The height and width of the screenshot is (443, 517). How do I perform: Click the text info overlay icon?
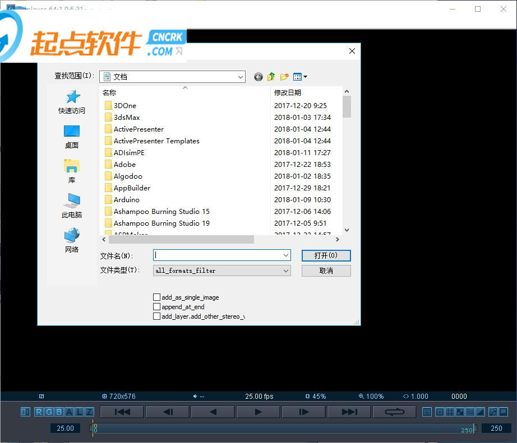coord(470,412)
